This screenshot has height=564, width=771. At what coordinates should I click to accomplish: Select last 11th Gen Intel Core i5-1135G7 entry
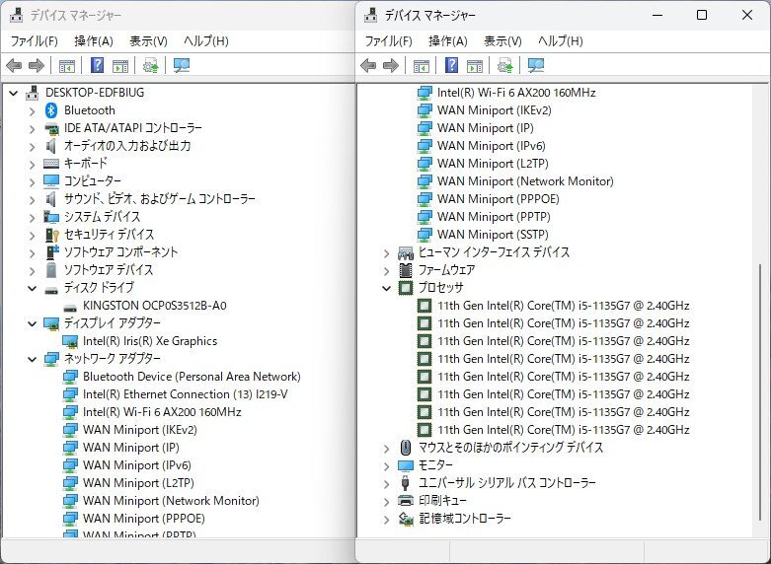[564, 429]
